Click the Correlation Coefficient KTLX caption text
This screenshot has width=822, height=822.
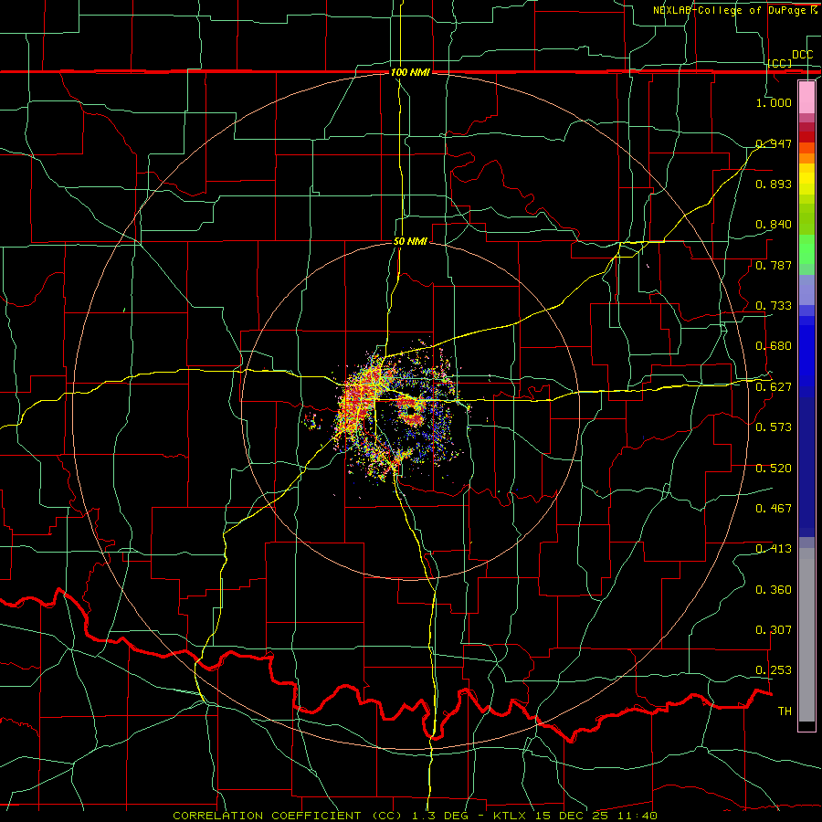point(415,816)
